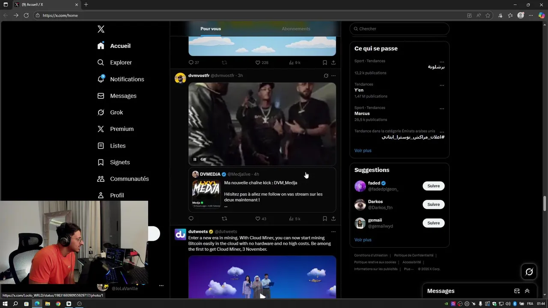Screen dimensions: 548x308
Task: Open the Edge profile avatar
Action: tap(521, 15)
